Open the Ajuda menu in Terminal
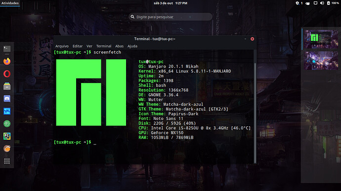This screenshot has height=191, width=341. [x=132, y=46]
